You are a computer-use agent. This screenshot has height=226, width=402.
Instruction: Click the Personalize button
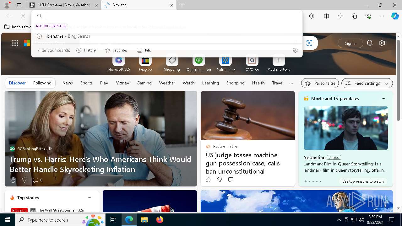click(x=320, y=83)
